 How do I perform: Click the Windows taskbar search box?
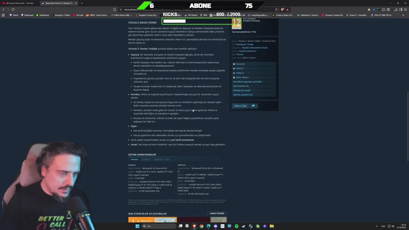click(x=158, y=226)
